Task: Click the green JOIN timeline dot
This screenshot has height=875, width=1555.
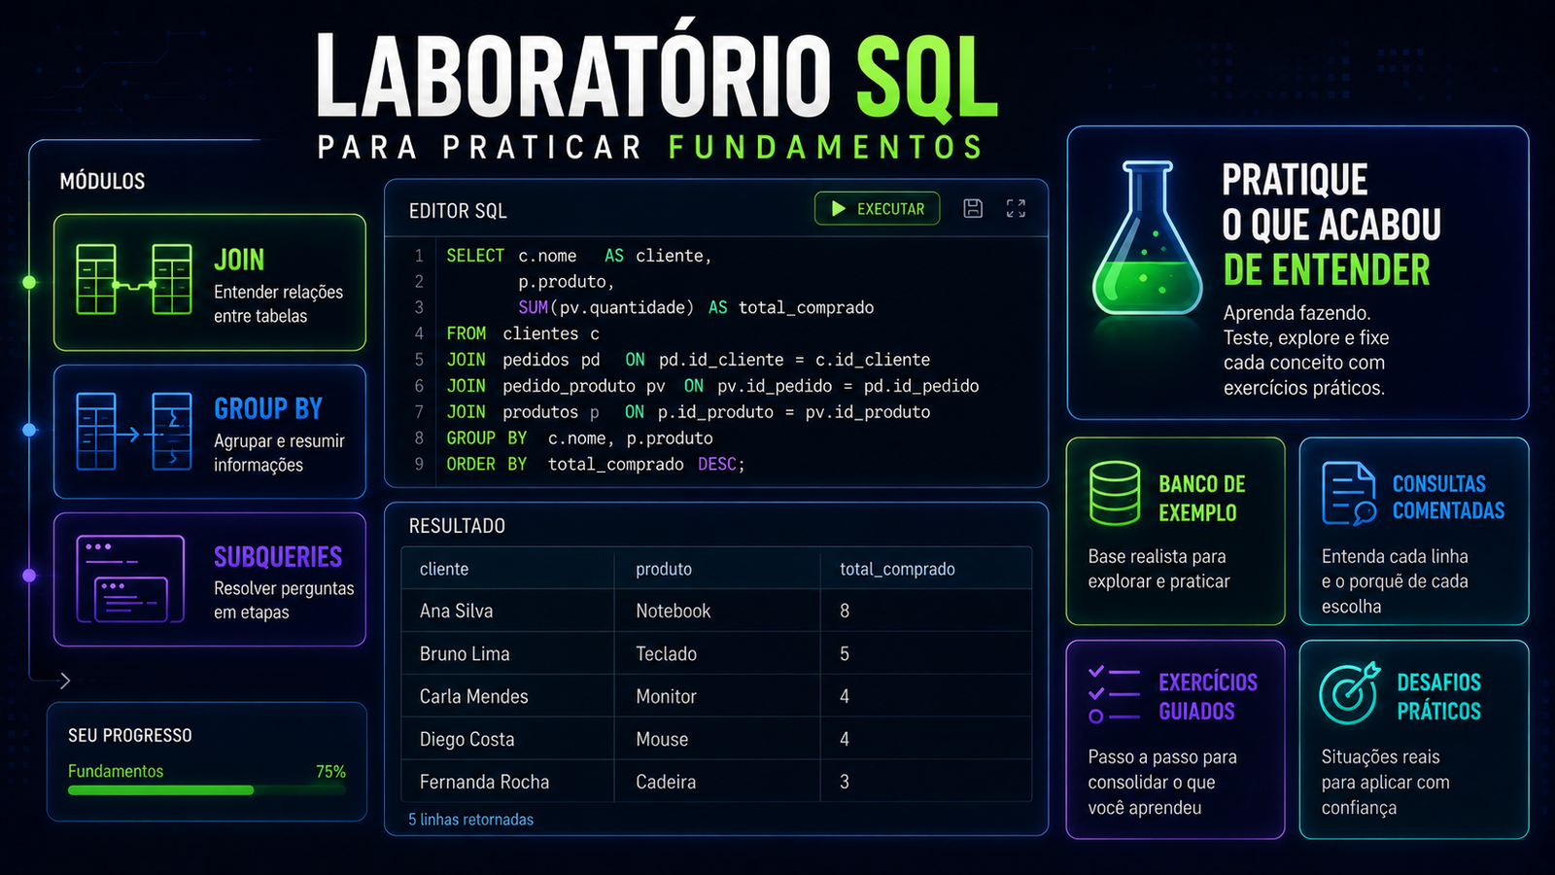Action: [29, 282]
